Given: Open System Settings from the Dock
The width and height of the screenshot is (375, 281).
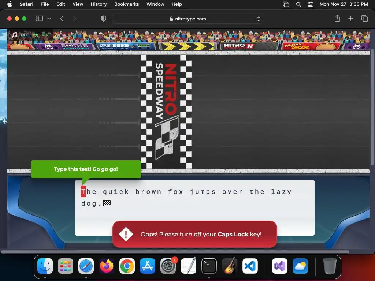Looking at the screenshot, I should tap(168, 266).
